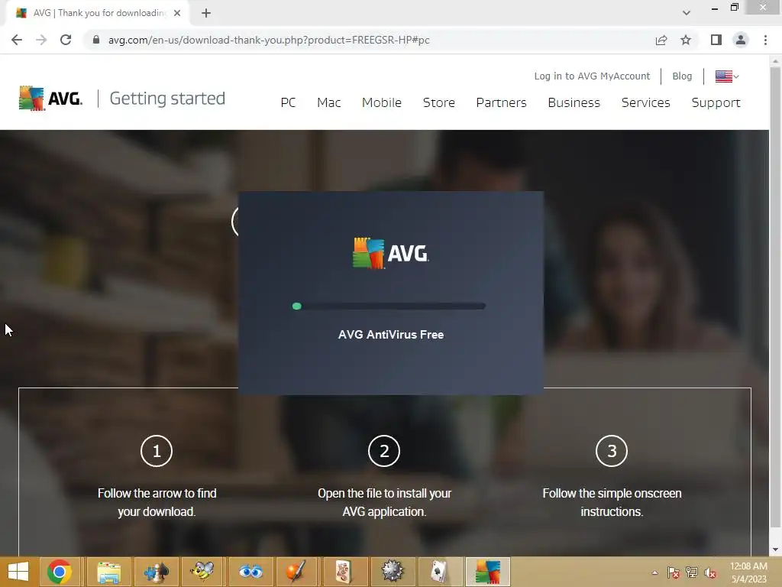Click the address bar URL

269,40
